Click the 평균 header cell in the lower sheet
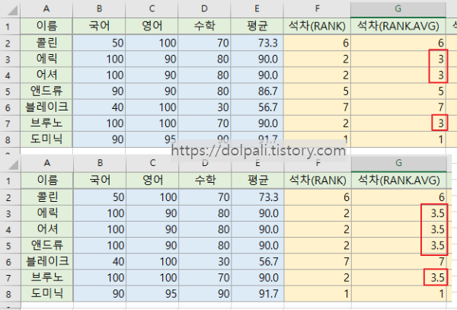Screen dimensions: 457x310 tap(257, 181)
